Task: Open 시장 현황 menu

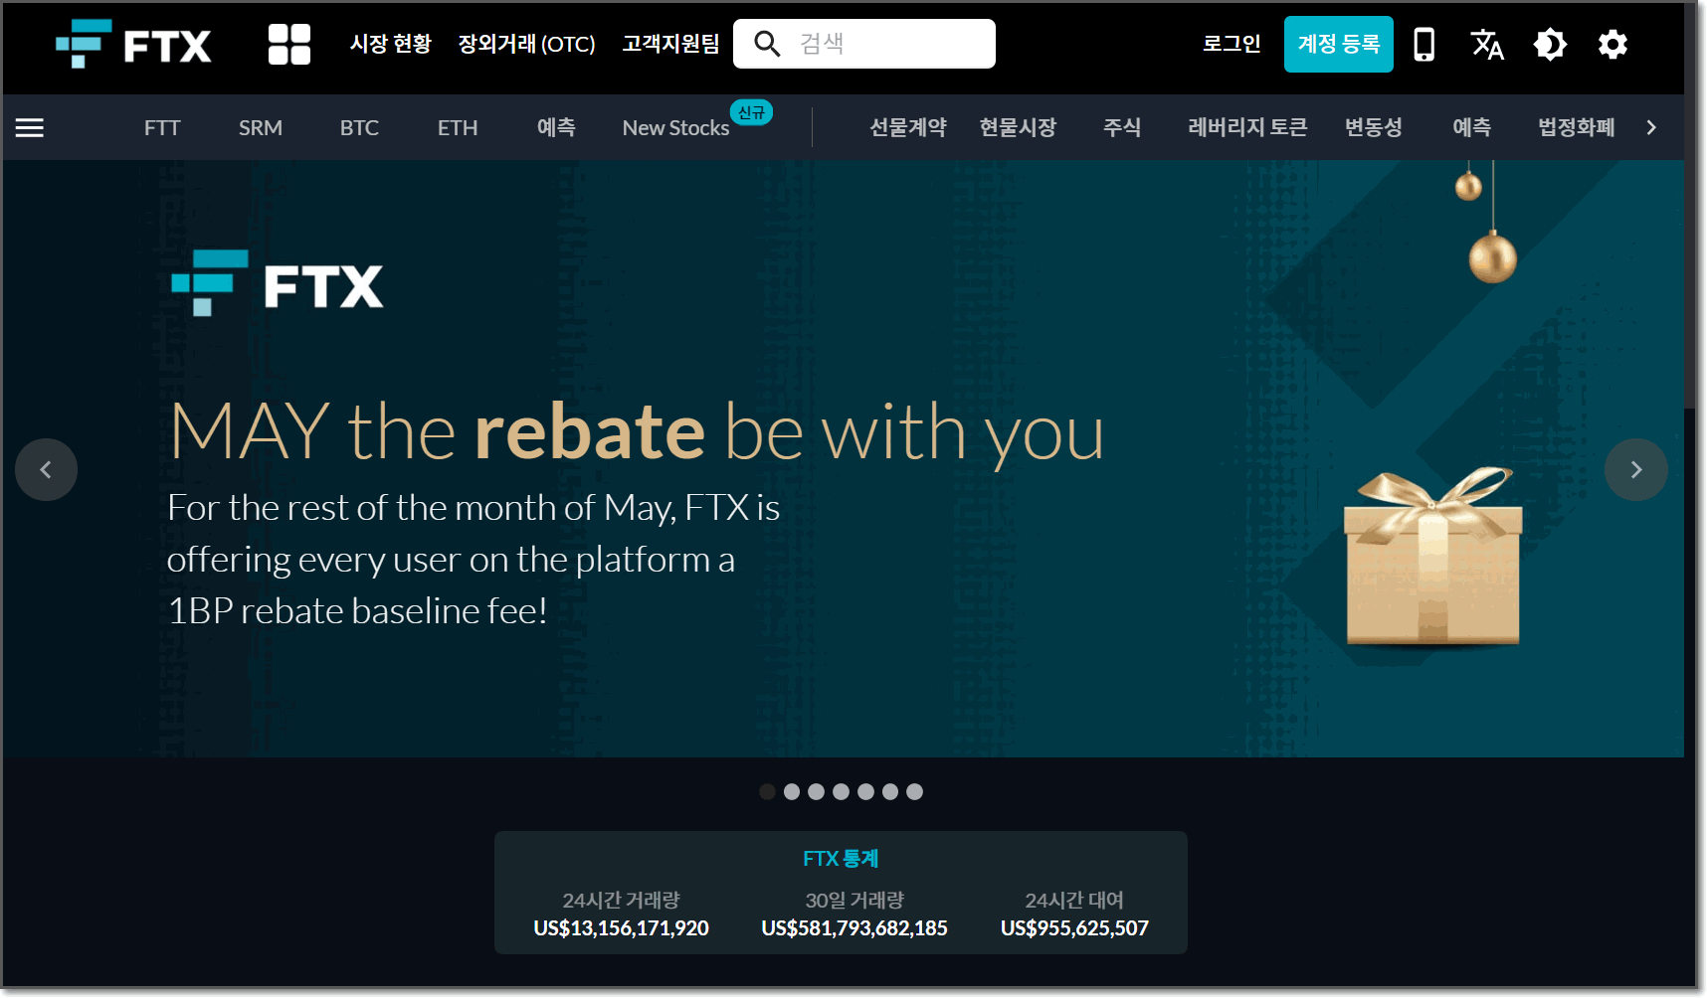Action: (391, 44)
